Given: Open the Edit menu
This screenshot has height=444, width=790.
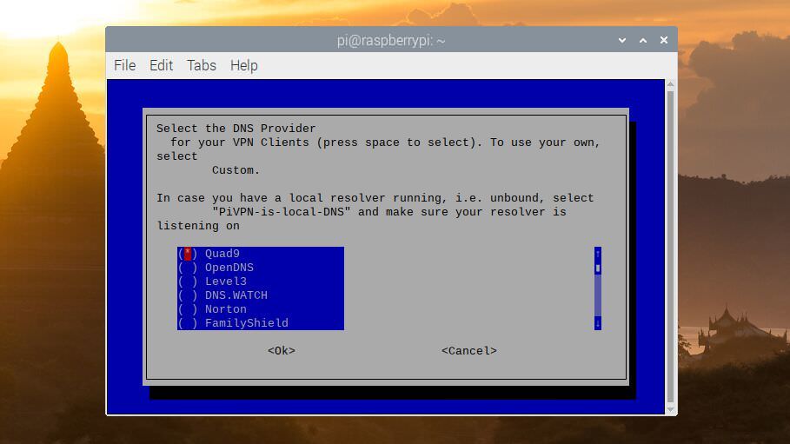Looking at the screenshot, I should click(x=162, y=65).
